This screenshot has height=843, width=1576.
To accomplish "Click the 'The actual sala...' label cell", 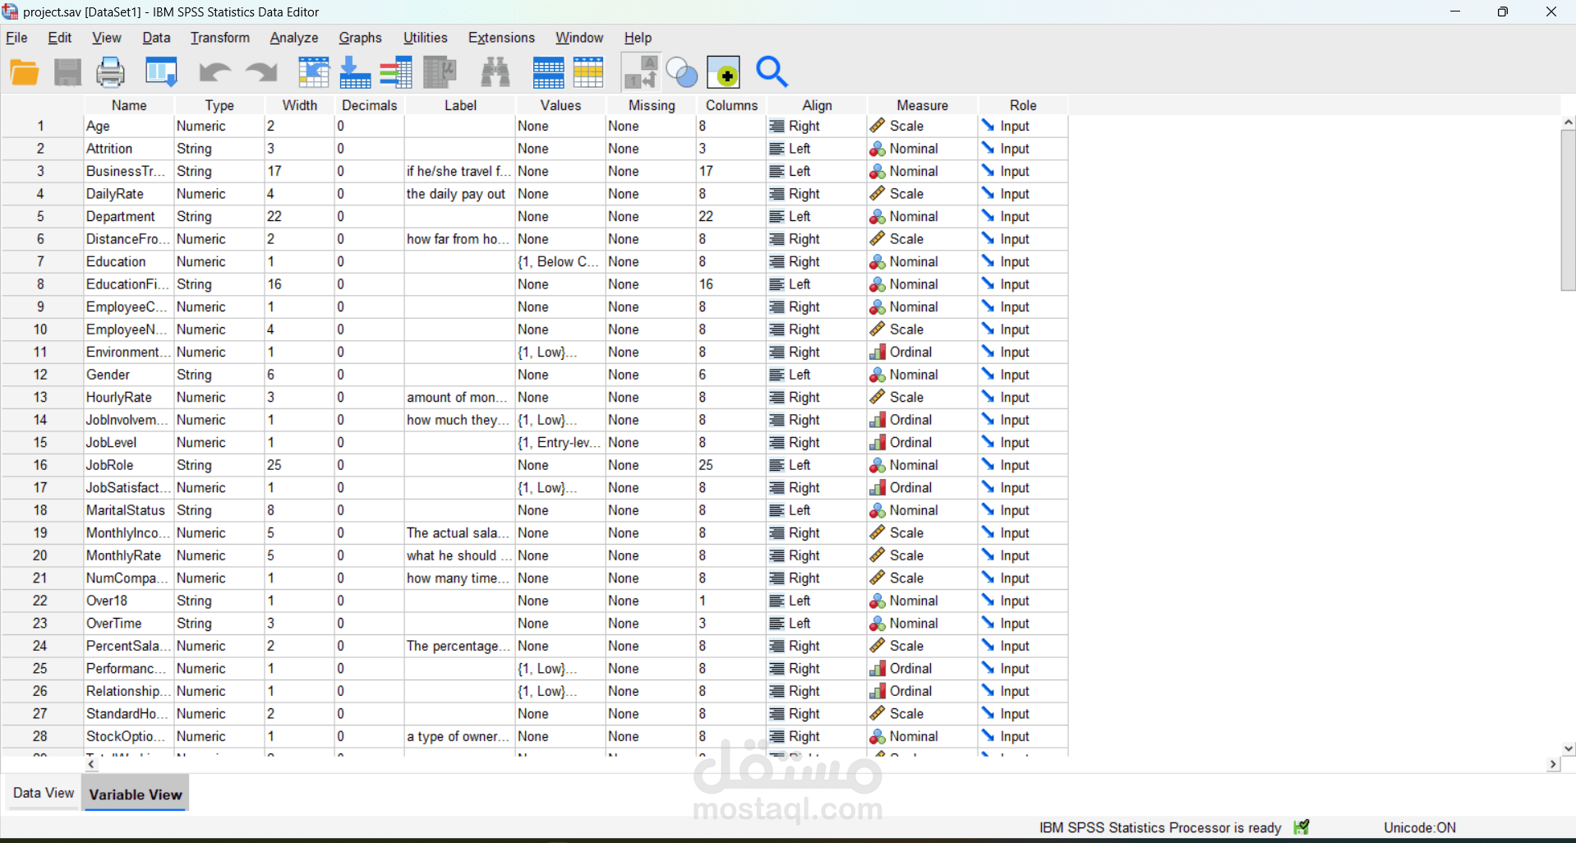I will pos(460,532).
